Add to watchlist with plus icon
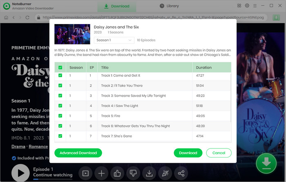Viewport: 286px width, 182px height. point(101,173)
